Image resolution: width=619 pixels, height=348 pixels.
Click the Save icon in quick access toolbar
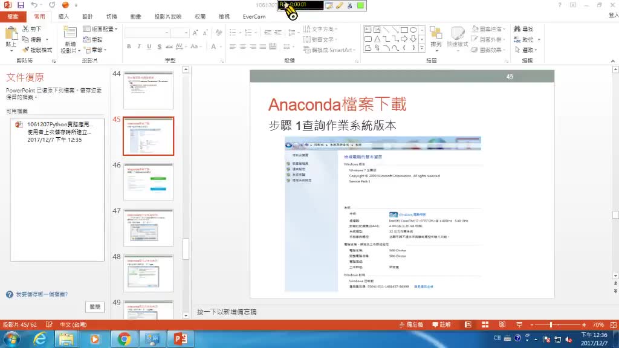tap(21, 5)
